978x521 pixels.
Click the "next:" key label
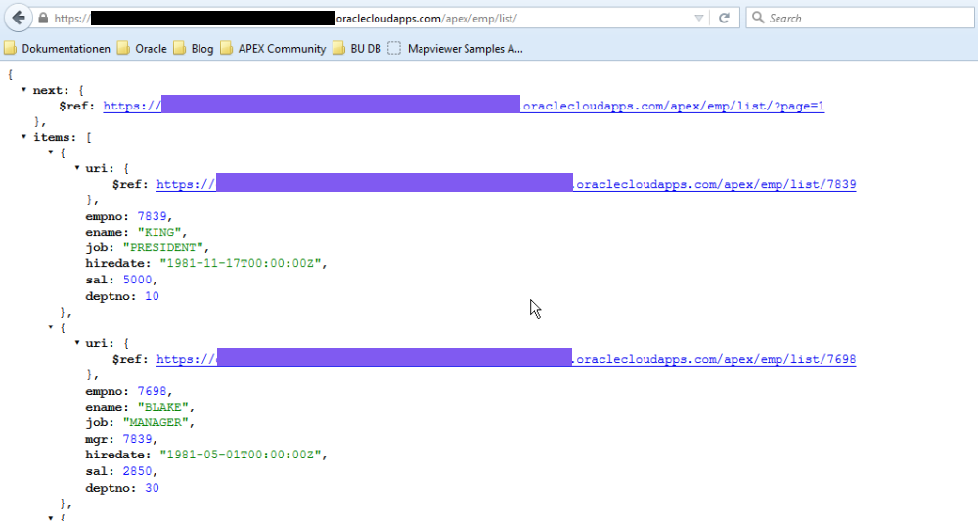(x=51, y=90)
